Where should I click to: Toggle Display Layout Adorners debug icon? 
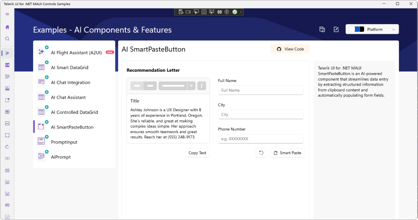tap(204, 12)
